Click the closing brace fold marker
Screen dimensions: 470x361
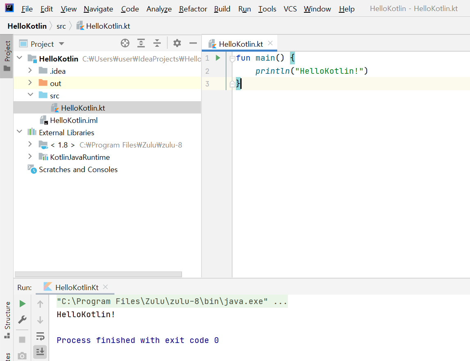[232, 84]
